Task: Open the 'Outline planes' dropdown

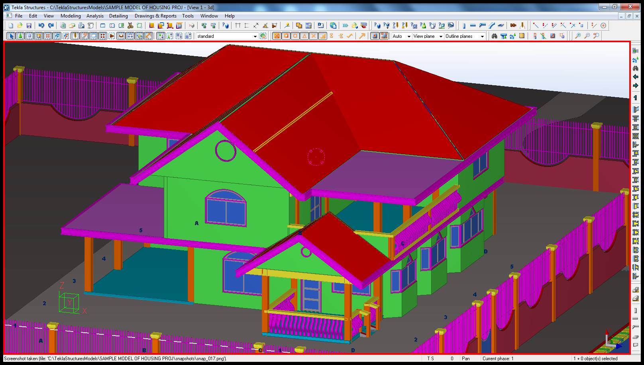Action: [x=482, y=36]
